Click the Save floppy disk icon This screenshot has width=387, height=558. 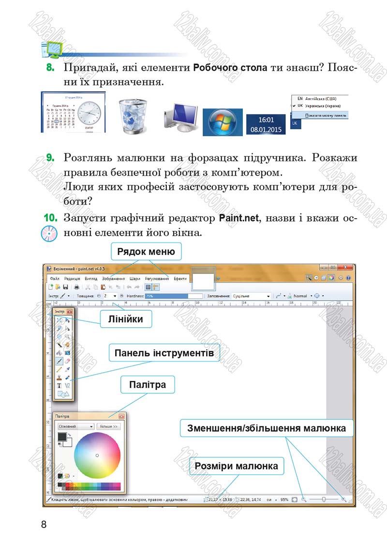tap(65, 287)
